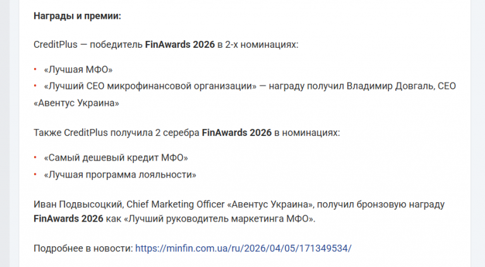Viewport: 485px width, 267px height.
Task: Click the red bullet before "«Лучшая программа лояльности»"
Action: (35, 174)
